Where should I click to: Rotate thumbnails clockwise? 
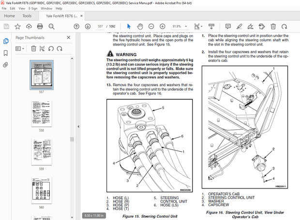pyautogui.click(x=60, y=48)
